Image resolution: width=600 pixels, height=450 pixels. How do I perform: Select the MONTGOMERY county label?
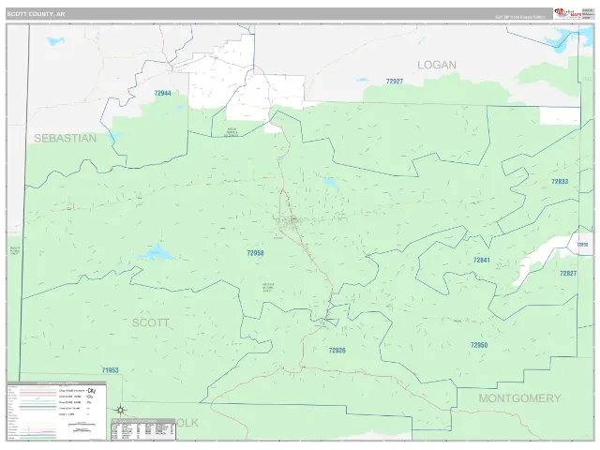click(519, 398)
